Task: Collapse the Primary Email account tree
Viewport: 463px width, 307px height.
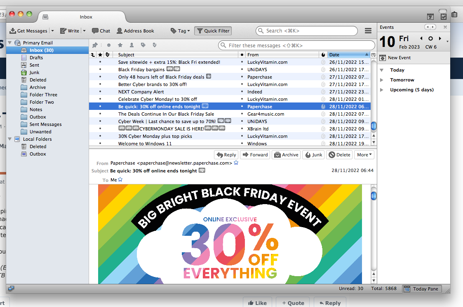Action: [x=10, y=43]
